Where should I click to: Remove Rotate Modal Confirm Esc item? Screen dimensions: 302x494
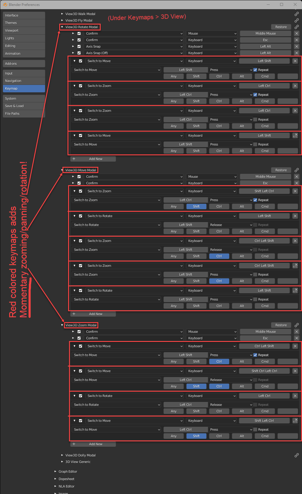point(296,40)
